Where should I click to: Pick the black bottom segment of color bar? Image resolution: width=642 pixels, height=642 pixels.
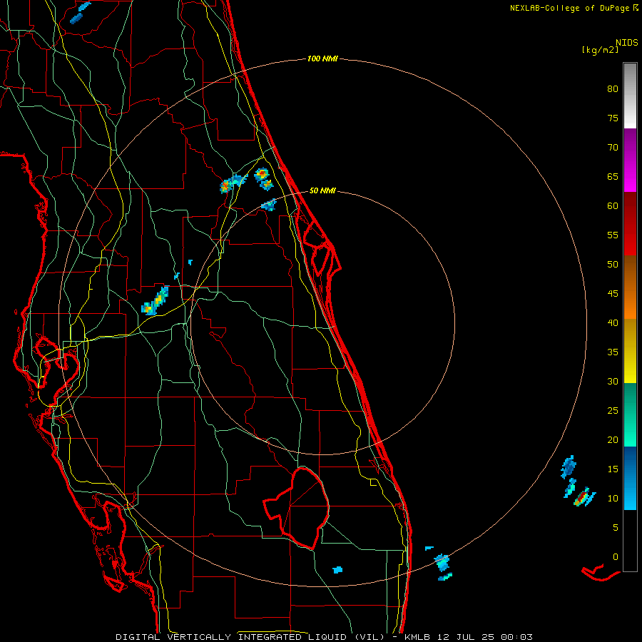pyautogui.click(x=630, y=541)
